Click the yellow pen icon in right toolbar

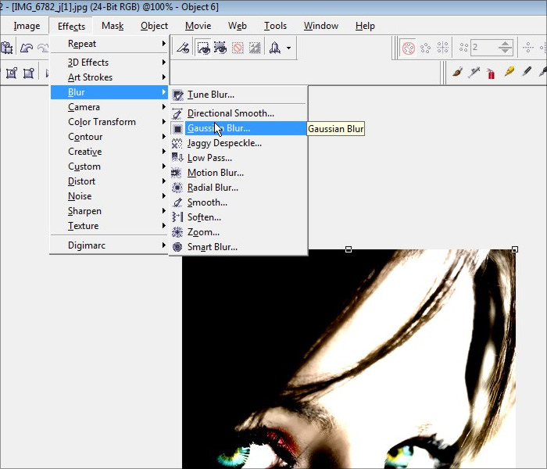click(x=509, y=73)
